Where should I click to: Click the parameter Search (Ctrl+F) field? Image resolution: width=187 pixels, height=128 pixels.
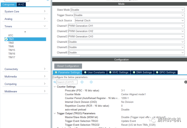pos(67,82)
